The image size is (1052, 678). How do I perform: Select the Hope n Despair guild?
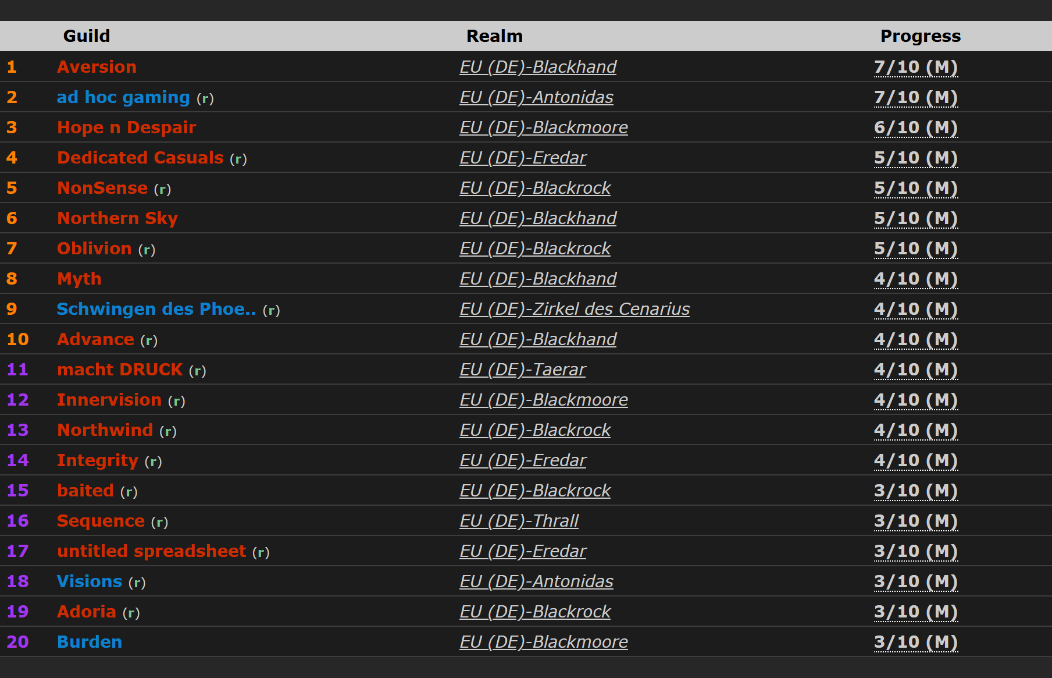click(127, 127)
